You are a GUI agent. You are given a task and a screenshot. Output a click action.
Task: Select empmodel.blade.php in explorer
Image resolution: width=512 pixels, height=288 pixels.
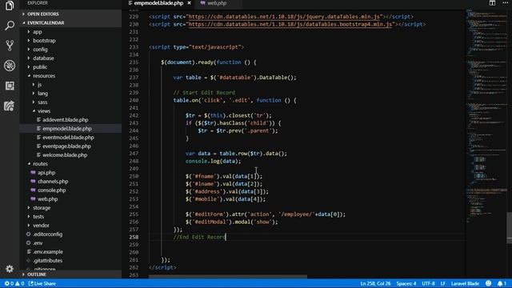click(x=67, y=129)
